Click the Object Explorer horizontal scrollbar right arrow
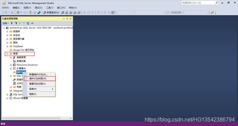The image size is (238, 126). [x=71, y=118]
